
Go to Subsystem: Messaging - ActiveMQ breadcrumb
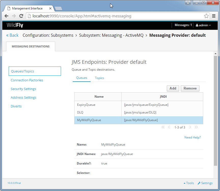click(x=111, y=35)
